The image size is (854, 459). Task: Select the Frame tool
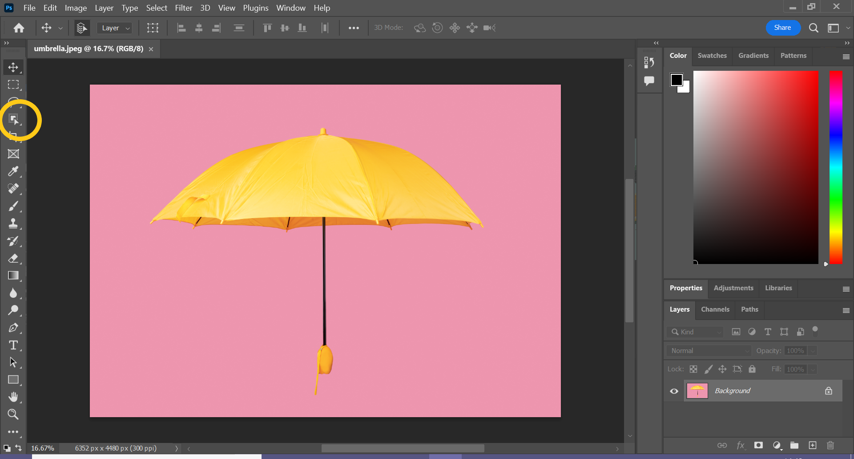click(13, 154)
